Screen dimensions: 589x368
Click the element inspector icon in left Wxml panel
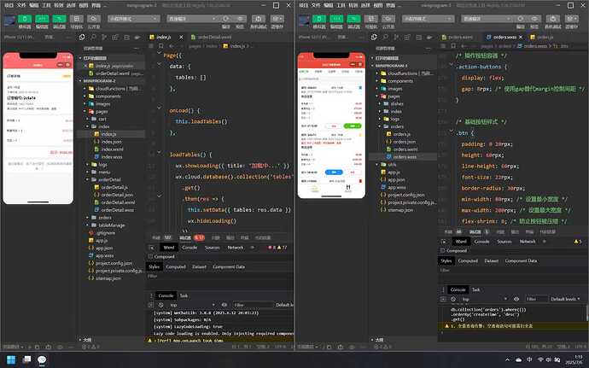(x=151, y=248)
